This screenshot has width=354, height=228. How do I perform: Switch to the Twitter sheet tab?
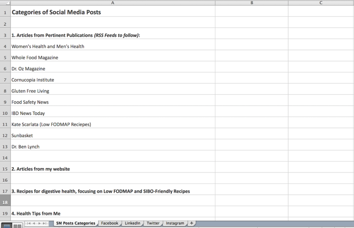[x=153, y=223]
